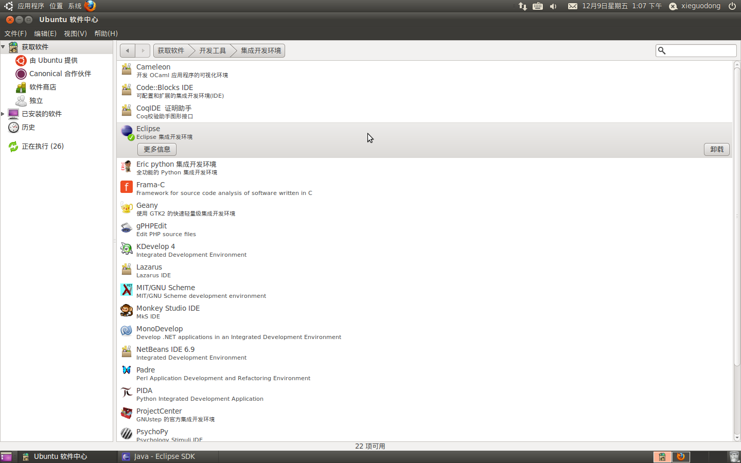Image resolution: width=741 pixels, height=463 pixels.
Task: Select 由 Ubuntu 提供 in sidebar
Action: tap(57, 60)
